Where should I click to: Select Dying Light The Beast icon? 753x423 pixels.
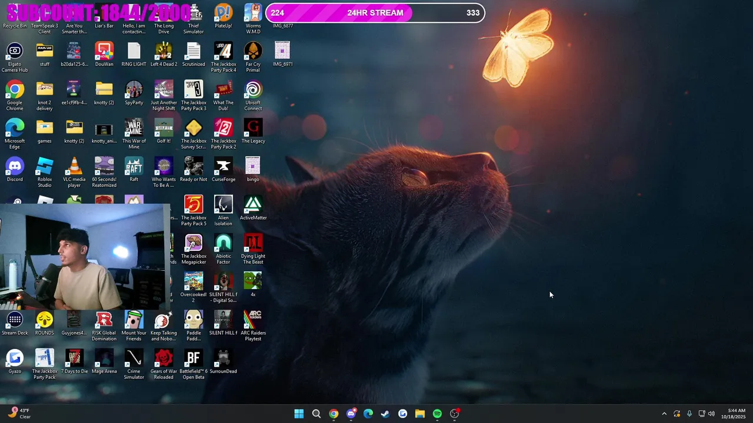point(253,249)
